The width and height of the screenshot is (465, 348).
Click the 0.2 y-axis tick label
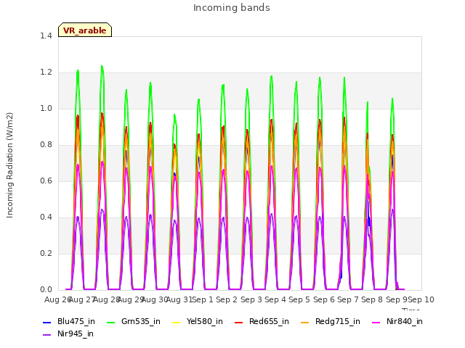coord(46,253)
